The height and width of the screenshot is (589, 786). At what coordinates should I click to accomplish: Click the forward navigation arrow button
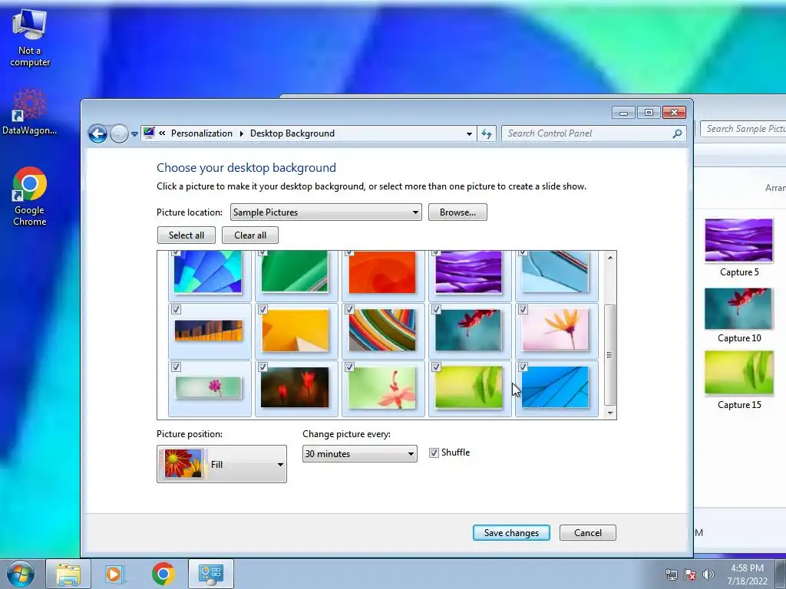[119, 133]
